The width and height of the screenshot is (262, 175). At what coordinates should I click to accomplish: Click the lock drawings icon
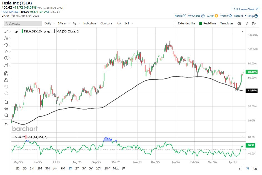[6, 80]
